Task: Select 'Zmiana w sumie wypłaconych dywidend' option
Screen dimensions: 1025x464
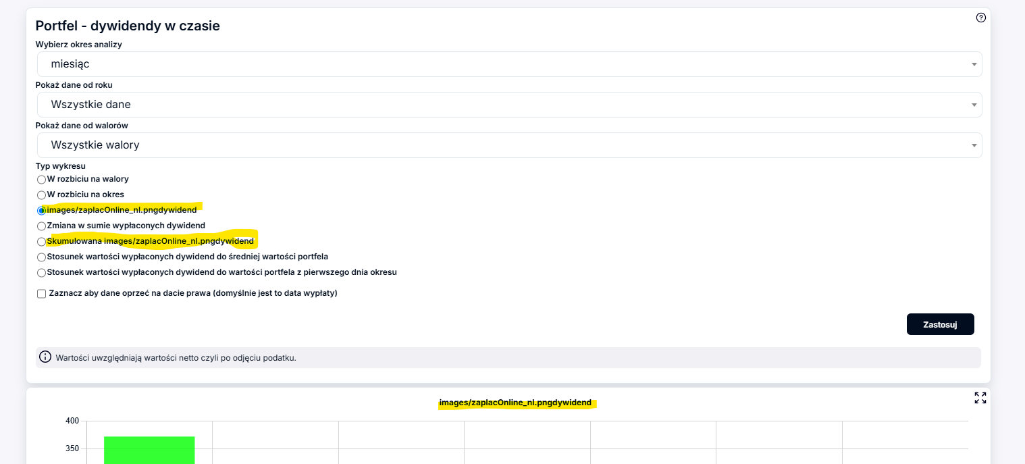Action: [42, 226]
